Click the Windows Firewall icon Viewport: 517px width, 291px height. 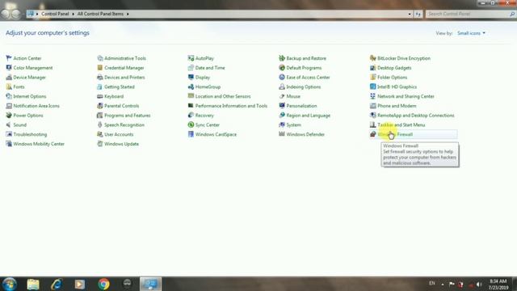(x=373, y=134)
